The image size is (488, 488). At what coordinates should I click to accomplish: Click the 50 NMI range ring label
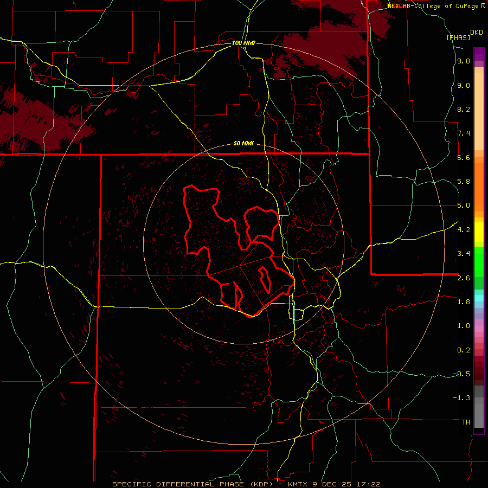[243, 144]
